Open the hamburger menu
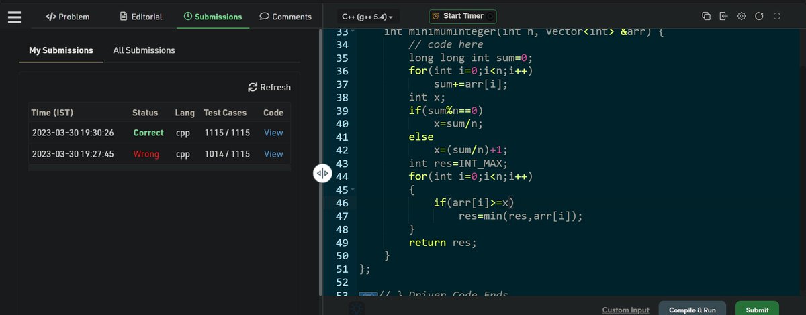The height and width of the screenshot is (315, 806). tap(15, 17)
